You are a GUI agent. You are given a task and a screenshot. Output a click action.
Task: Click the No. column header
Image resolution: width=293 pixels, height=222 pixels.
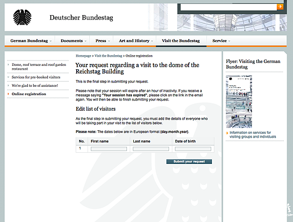tap(82, 141)
